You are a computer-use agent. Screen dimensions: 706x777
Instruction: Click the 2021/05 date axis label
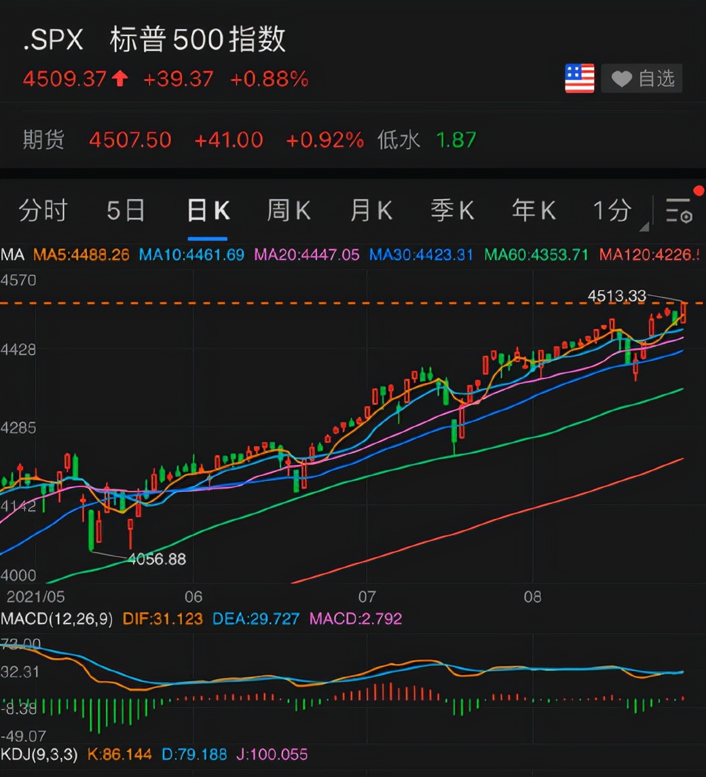tap(36, 596)
